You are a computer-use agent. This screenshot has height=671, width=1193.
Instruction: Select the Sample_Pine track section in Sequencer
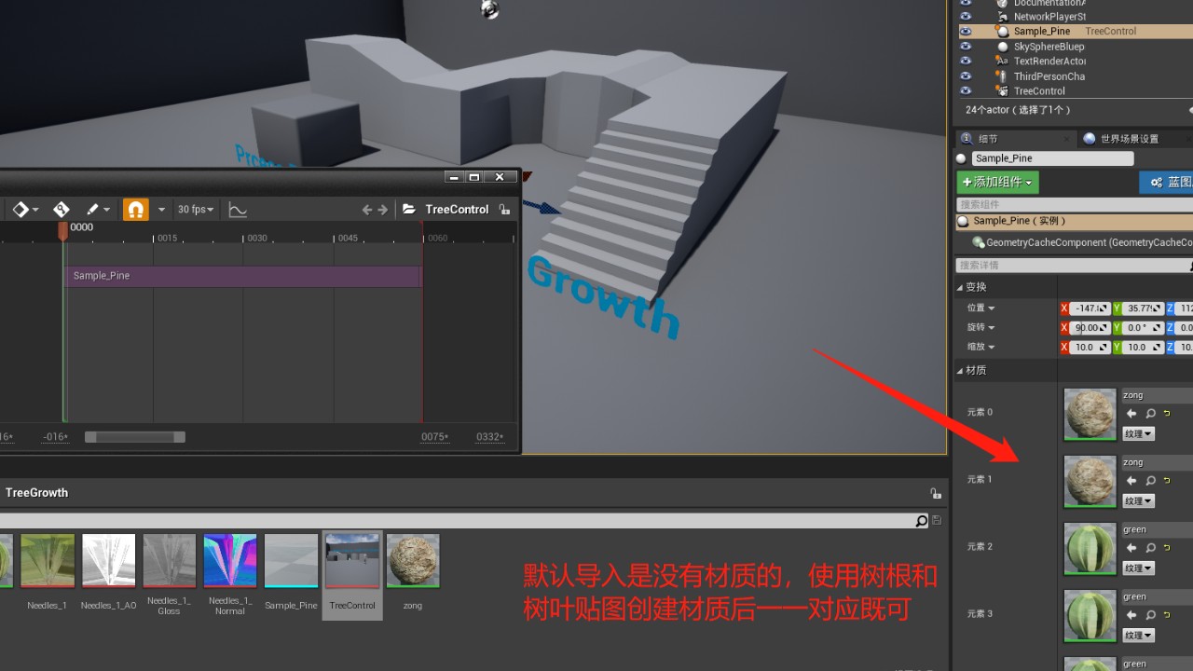pos(243,276)
